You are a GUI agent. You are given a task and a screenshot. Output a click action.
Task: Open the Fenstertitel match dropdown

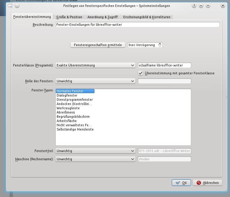tap(95, 151)
